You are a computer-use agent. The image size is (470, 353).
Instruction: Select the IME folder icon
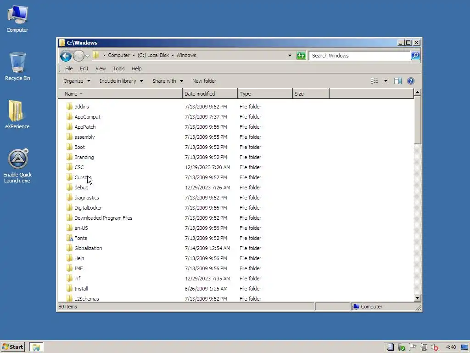pyautogui.click(x=69, y=268)
